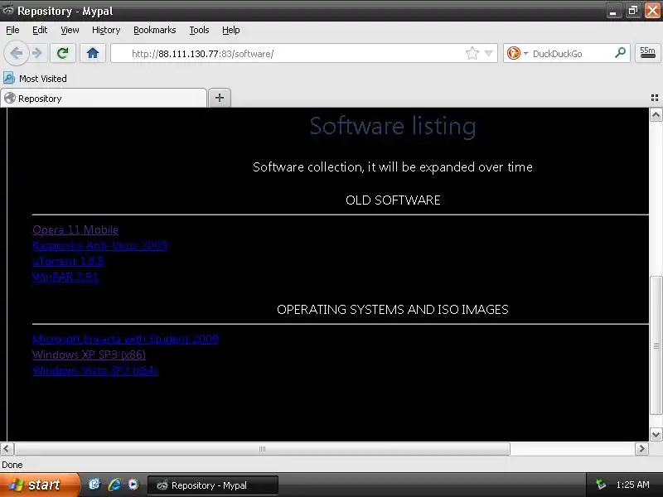This screenshot has width=663, height=497.
Task: Go back to the previous page
Action: click(17, 54)
